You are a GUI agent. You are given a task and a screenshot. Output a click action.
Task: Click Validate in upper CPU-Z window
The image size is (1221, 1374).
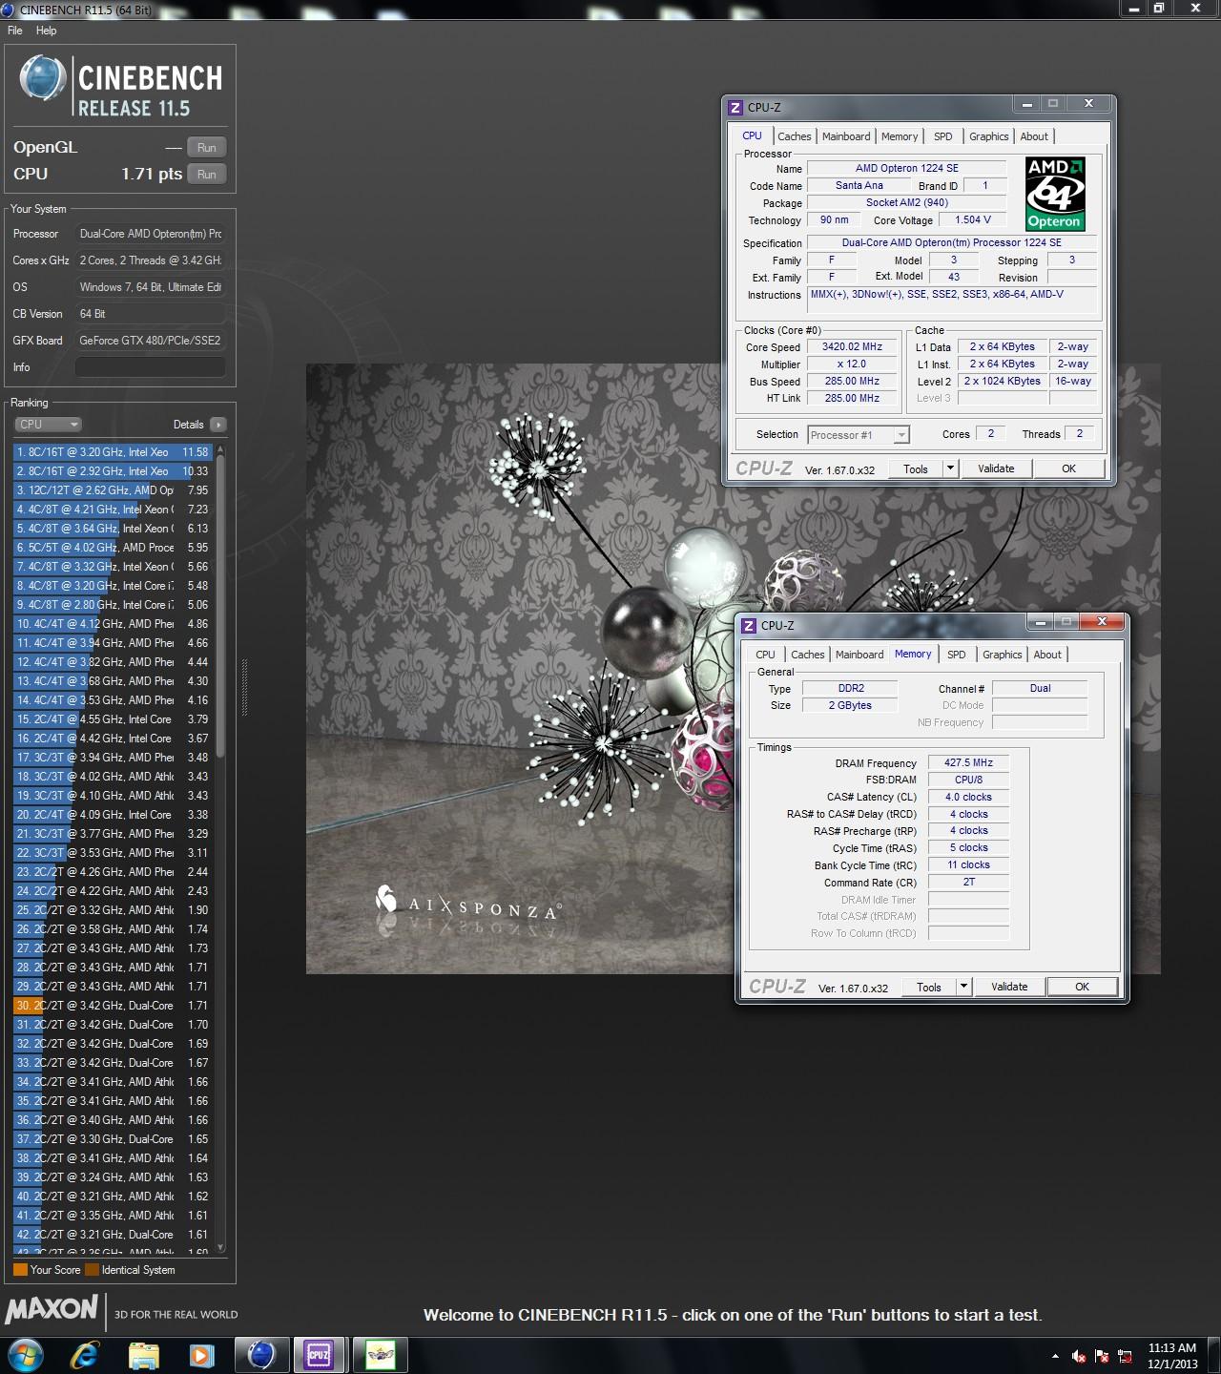point(996,468)
